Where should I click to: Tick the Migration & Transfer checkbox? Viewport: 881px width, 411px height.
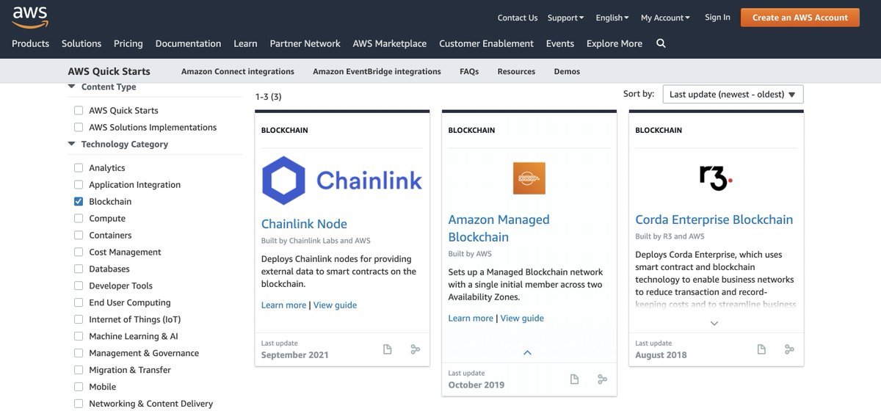pos(79,371)
